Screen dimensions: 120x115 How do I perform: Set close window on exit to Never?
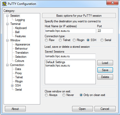(x=64, y=95)
